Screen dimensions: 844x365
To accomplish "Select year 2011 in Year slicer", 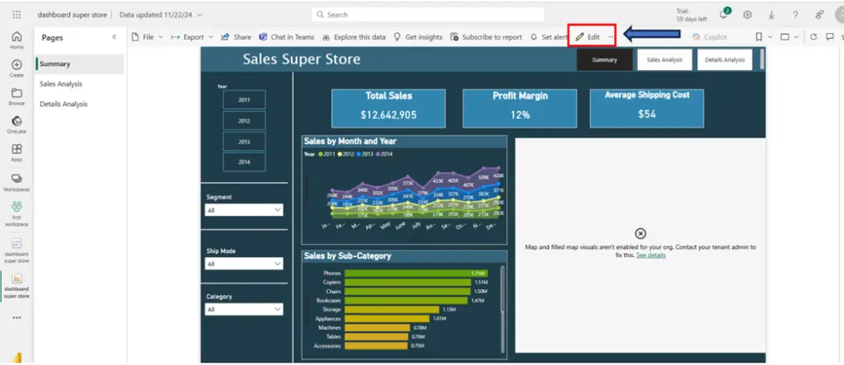I will [244, 100].
